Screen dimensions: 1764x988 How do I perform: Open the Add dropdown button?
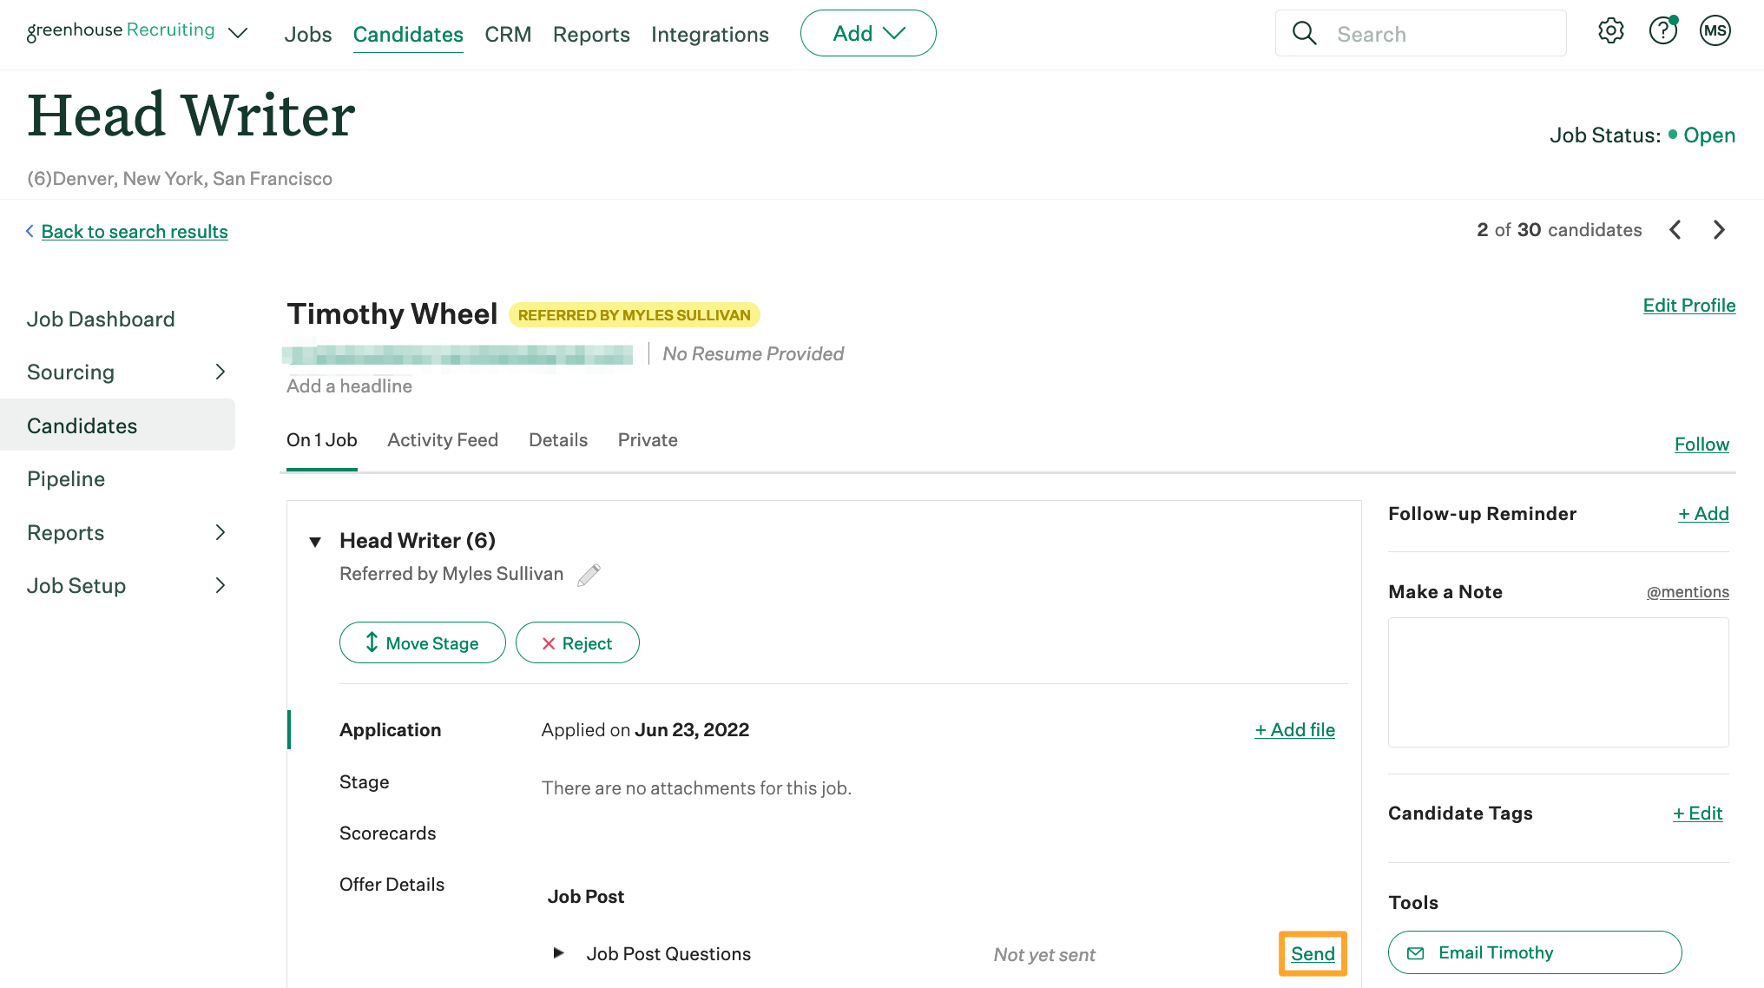tap(867, 34)
